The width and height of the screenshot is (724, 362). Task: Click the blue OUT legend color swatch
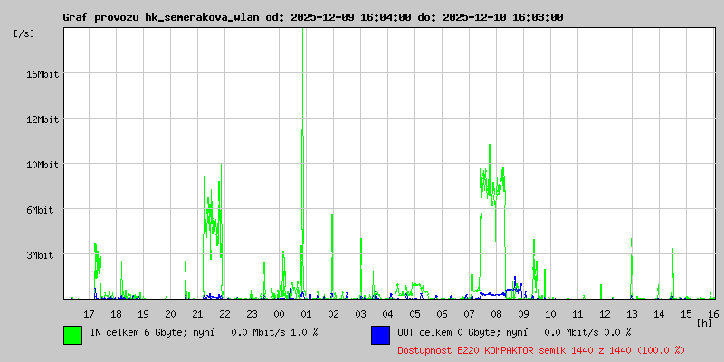(380, 335)
